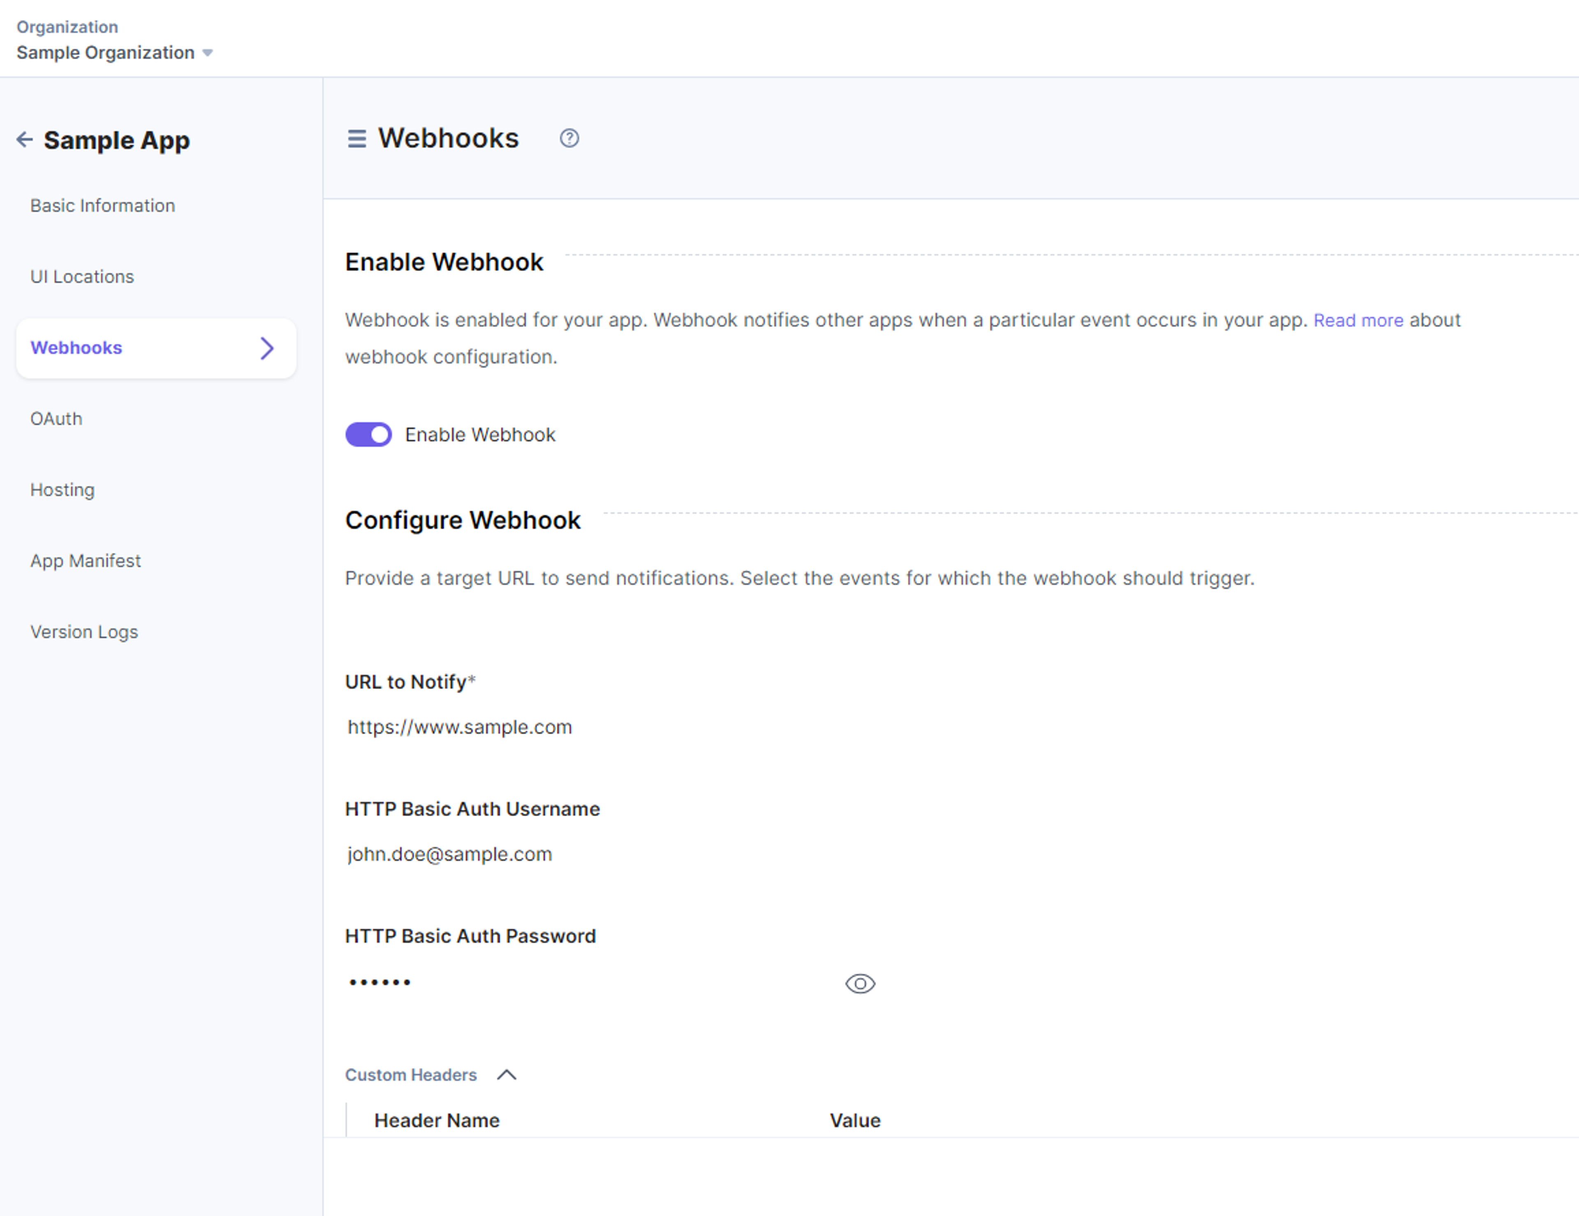This screenshot has height=1216, width=1579.
Task: Open the Sample Organization dropdown
Action: [114, 53]
